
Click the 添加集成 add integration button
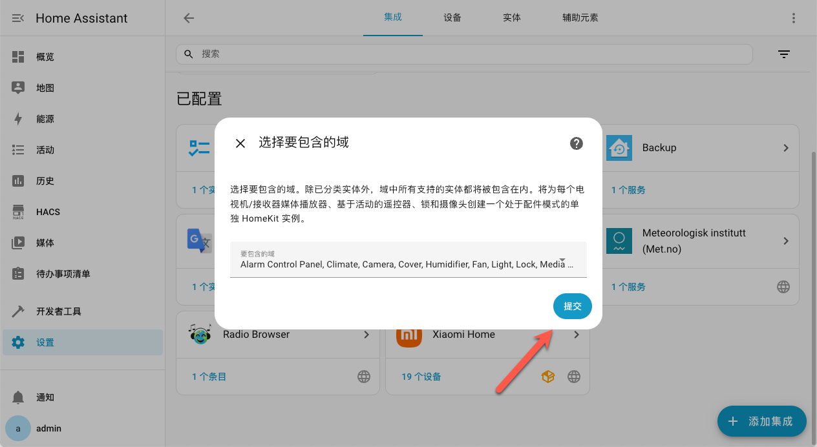(x=761, y=421)
